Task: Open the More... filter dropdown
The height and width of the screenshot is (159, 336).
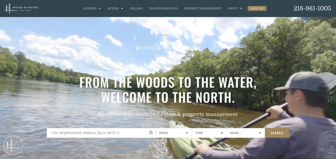Action: pyautogui.click(x=246, y=133)
